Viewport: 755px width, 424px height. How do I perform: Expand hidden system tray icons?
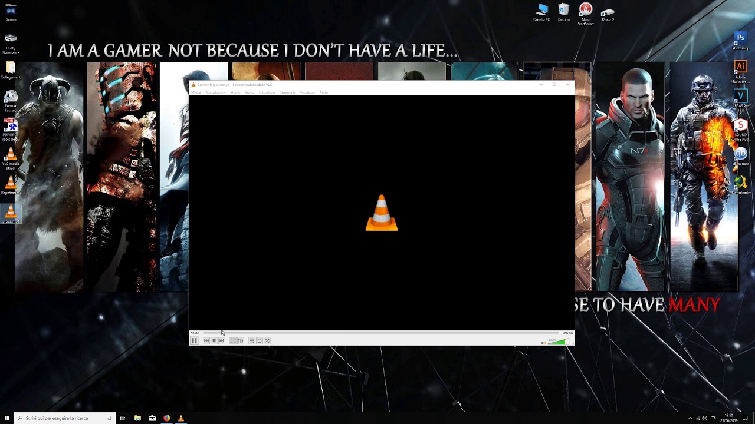click(690, 418)
